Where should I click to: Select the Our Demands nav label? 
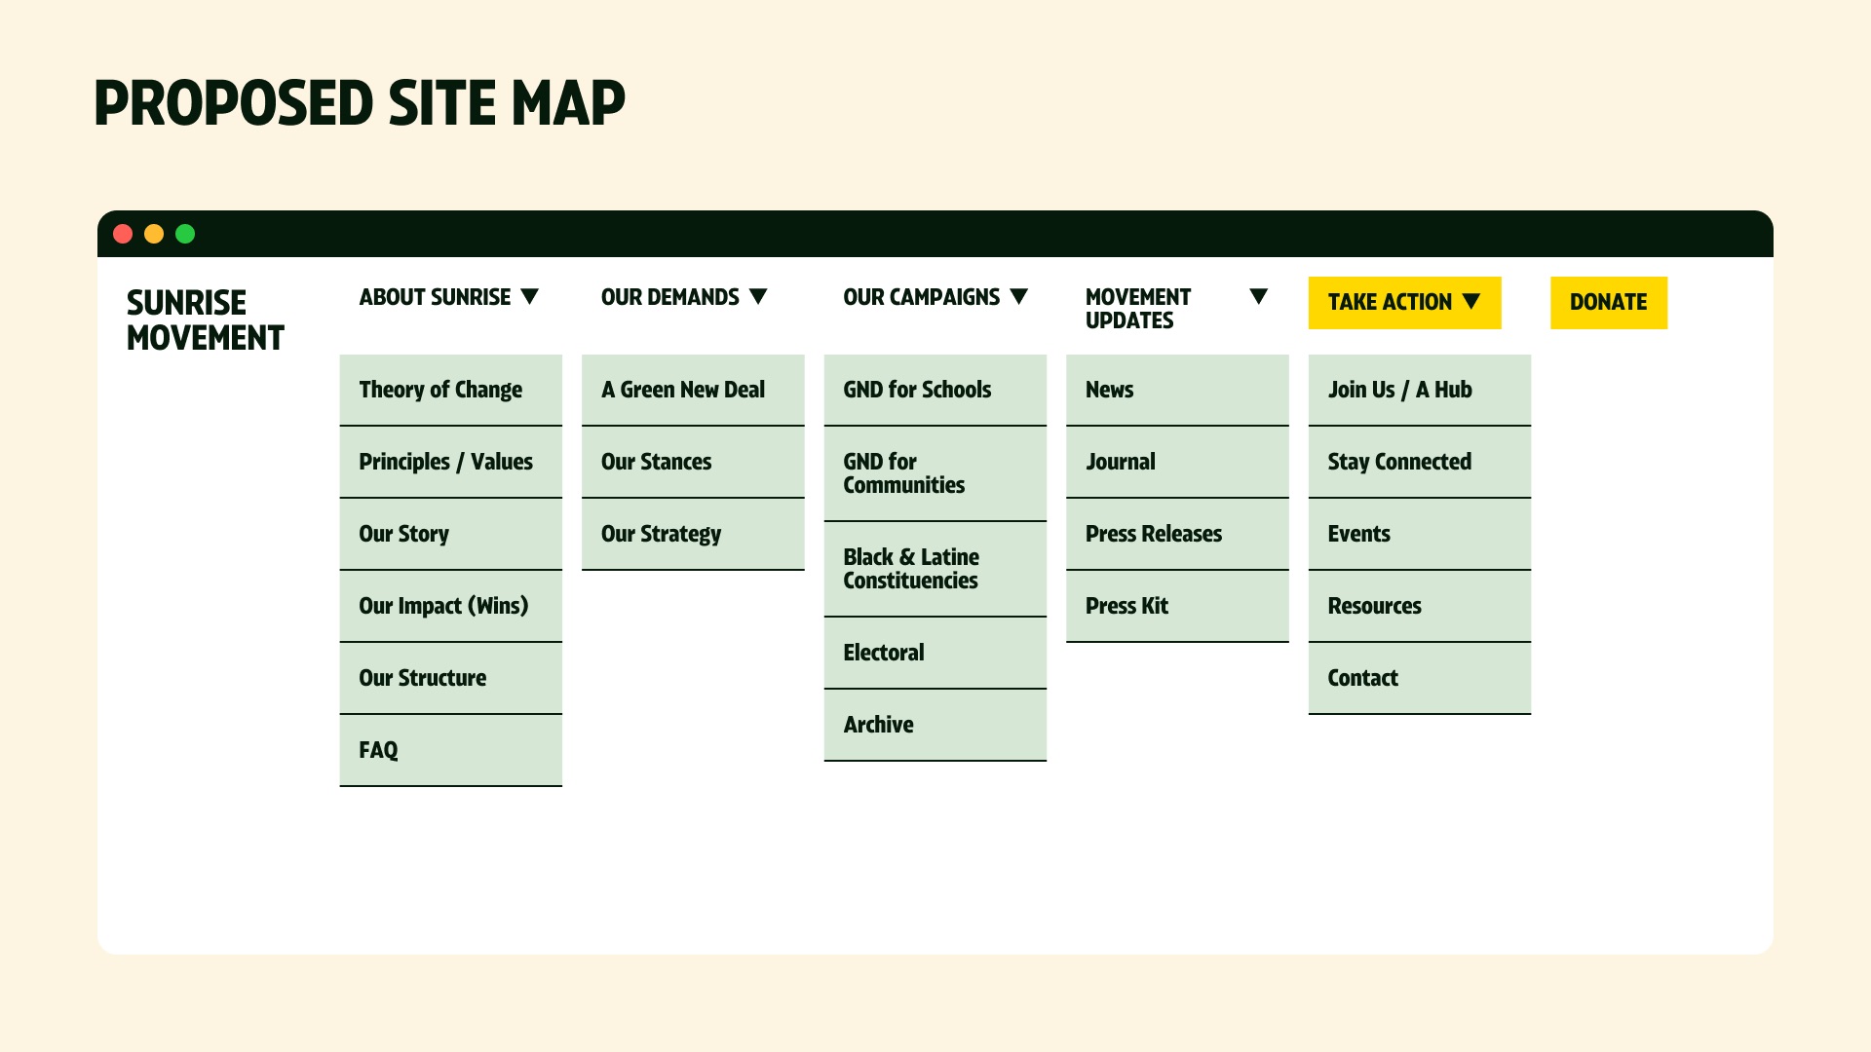coord(670,297)
